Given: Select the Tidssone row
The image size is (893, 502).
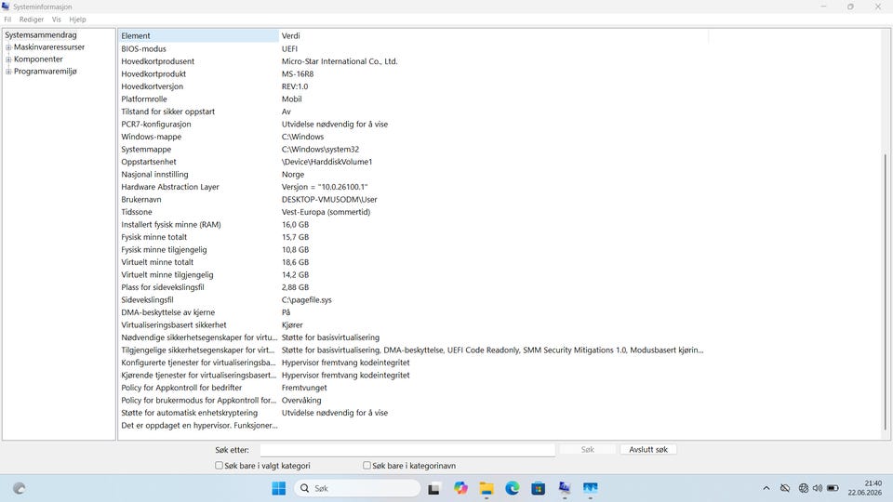Looking at the screenshot, I should (413, 212).
